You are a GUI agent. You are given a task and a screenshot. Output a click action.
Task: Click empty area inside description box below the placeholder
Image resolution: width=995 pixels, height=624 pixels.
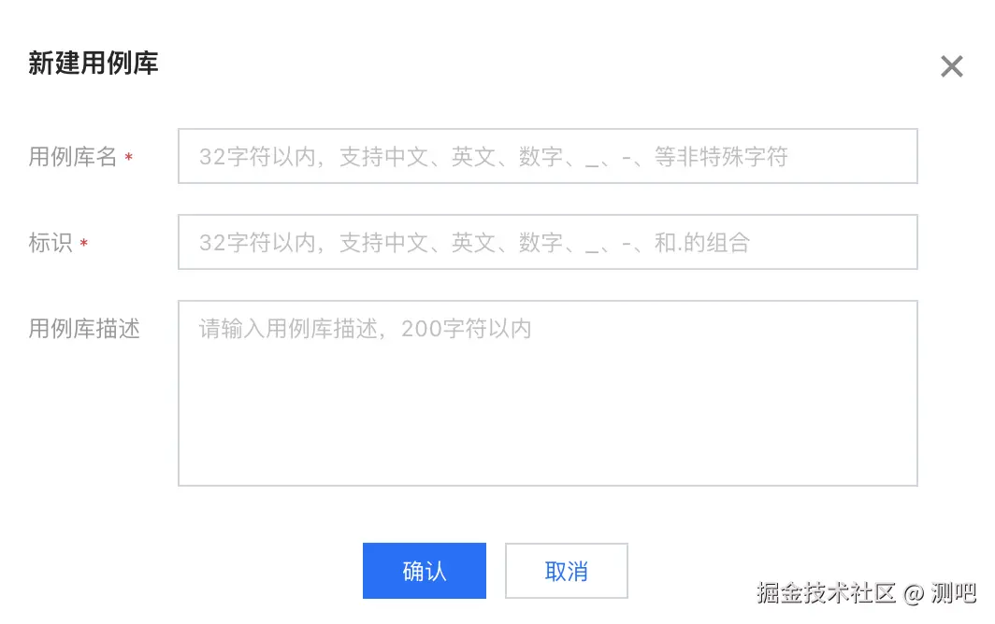[548, 418]
